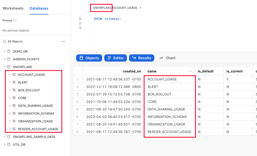The height and width of the screenshot is (156, 257).
Task: Click timestamp 2022-07-29 15:12:03.738 -0700
Action: point(114,94)
